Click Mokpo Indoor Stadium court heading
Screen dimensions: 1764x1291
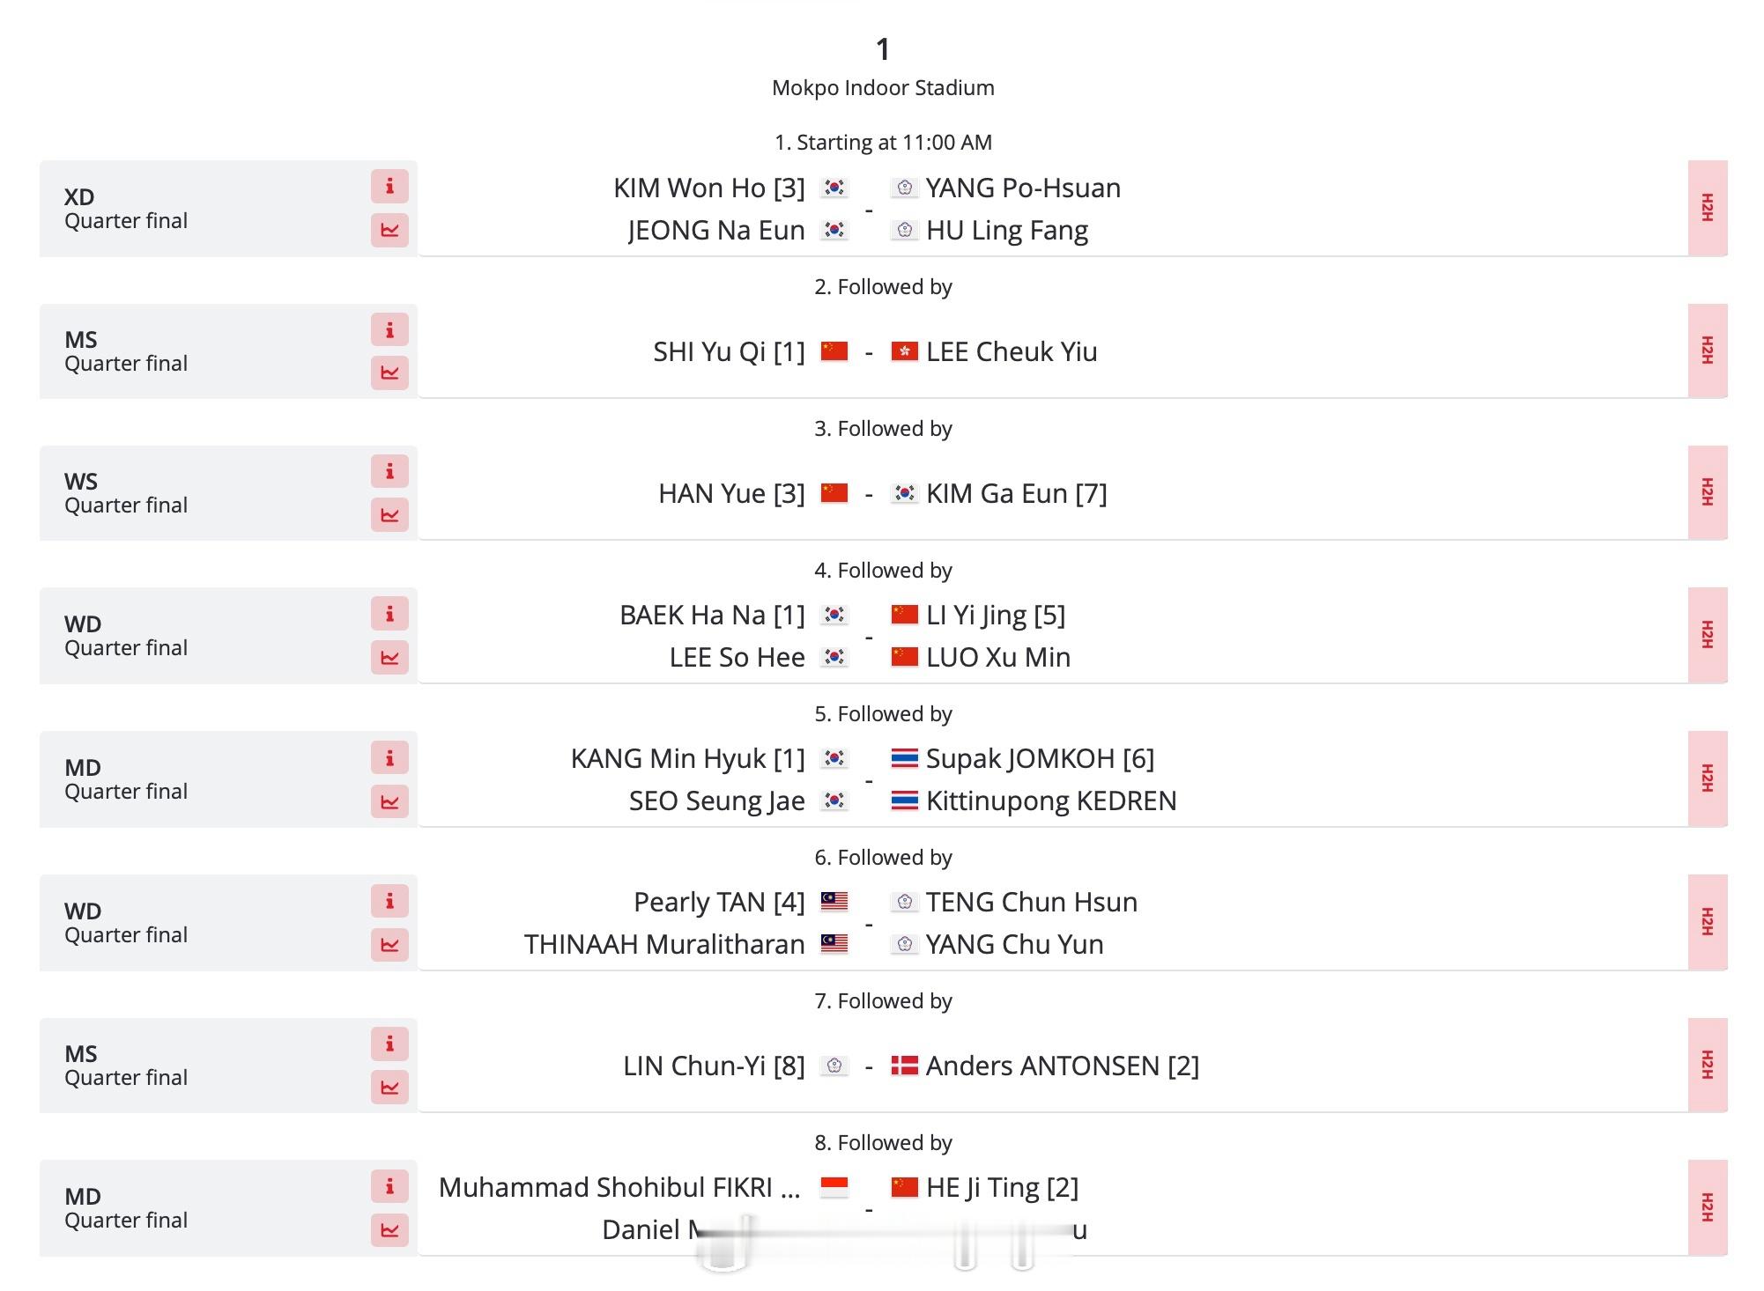pyautogui.click(x=883, y=87)
